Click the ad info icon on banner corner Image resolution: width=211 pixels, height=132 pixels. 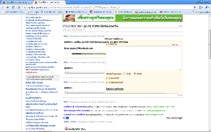(x=181, y=20)
